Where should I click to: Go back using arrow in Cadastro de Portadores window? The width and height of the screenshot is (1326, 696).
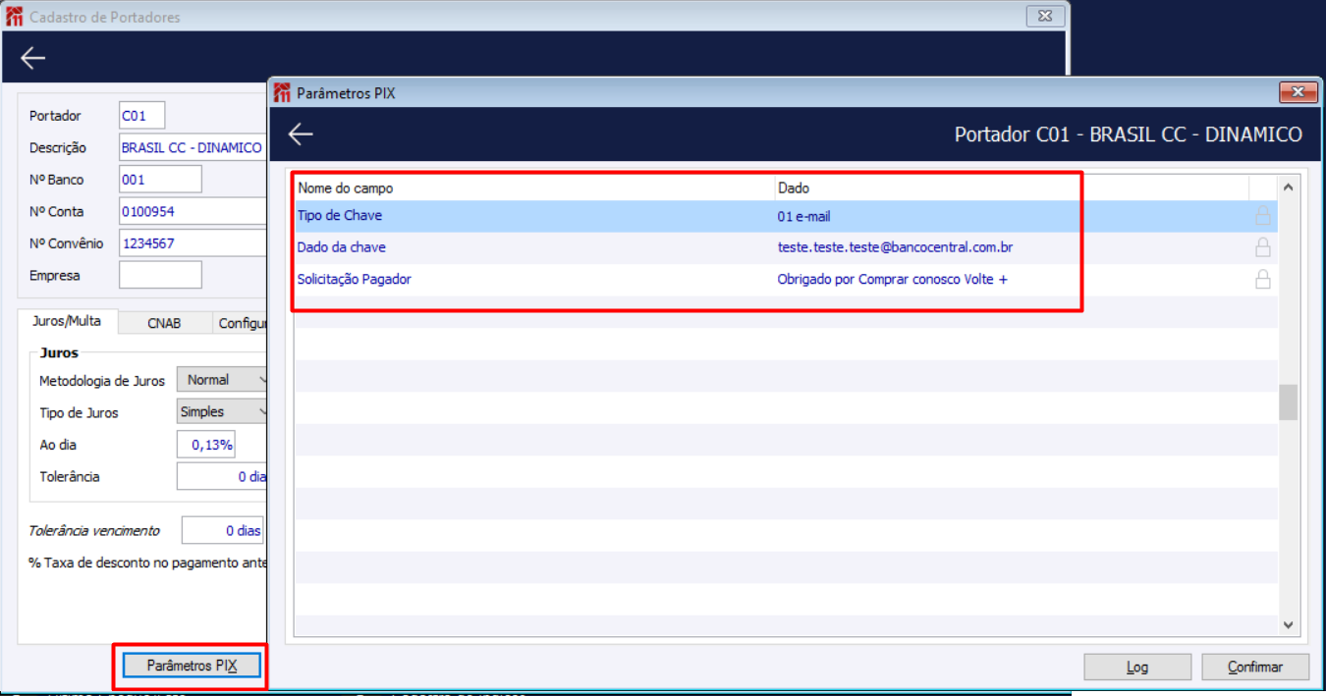tap(33, 58)
